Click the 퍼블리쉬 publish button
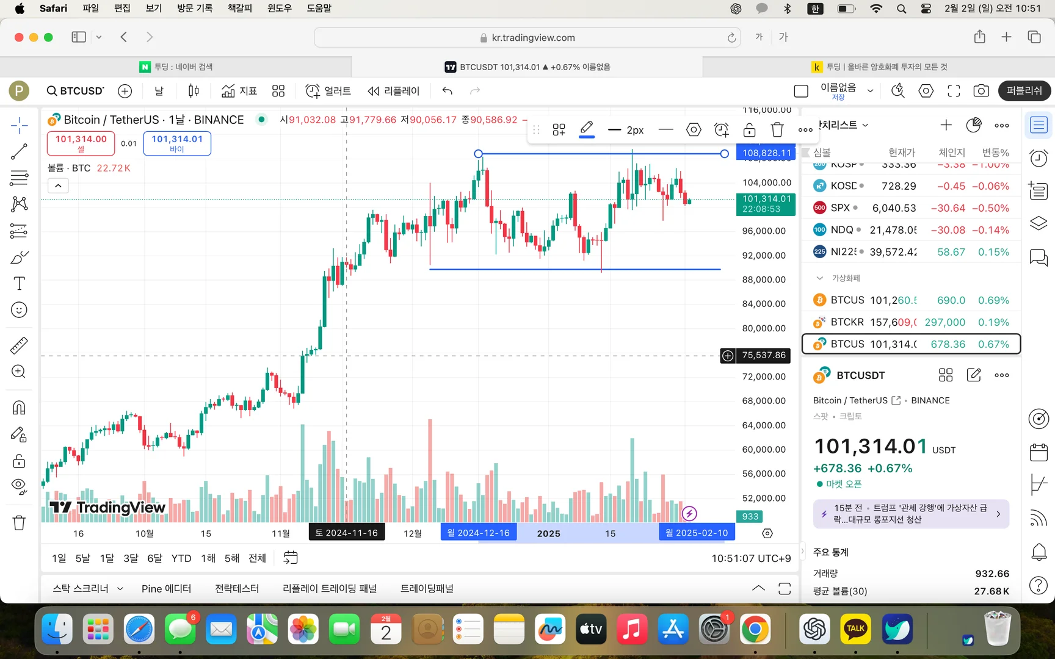 (1024, 91)
